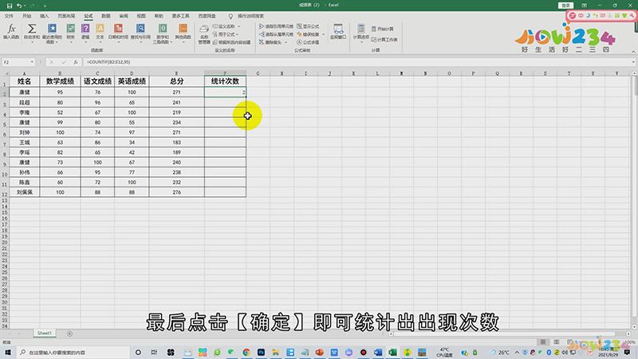Open the Sheet1 tab

(45, 333)
